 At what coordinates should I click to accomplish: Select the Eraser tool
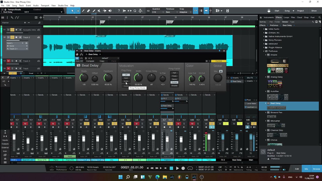coord(88,11)
